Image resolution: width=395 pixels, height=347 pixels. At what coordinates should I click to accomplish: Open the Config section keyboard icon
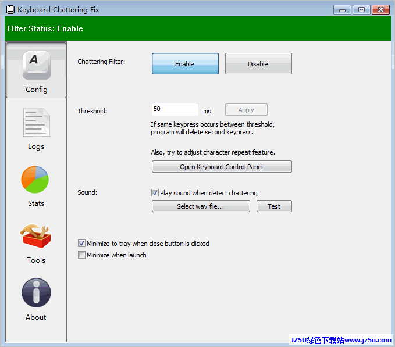[37, 65]
